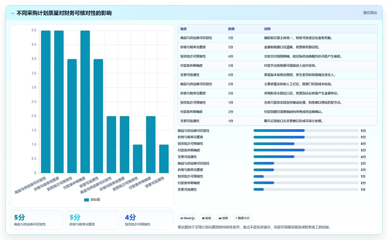Click the 4分 progress bar for 到货批次可预测性
Image resolution: width=388 pixels, height=240 pixels.
[306, 144]
